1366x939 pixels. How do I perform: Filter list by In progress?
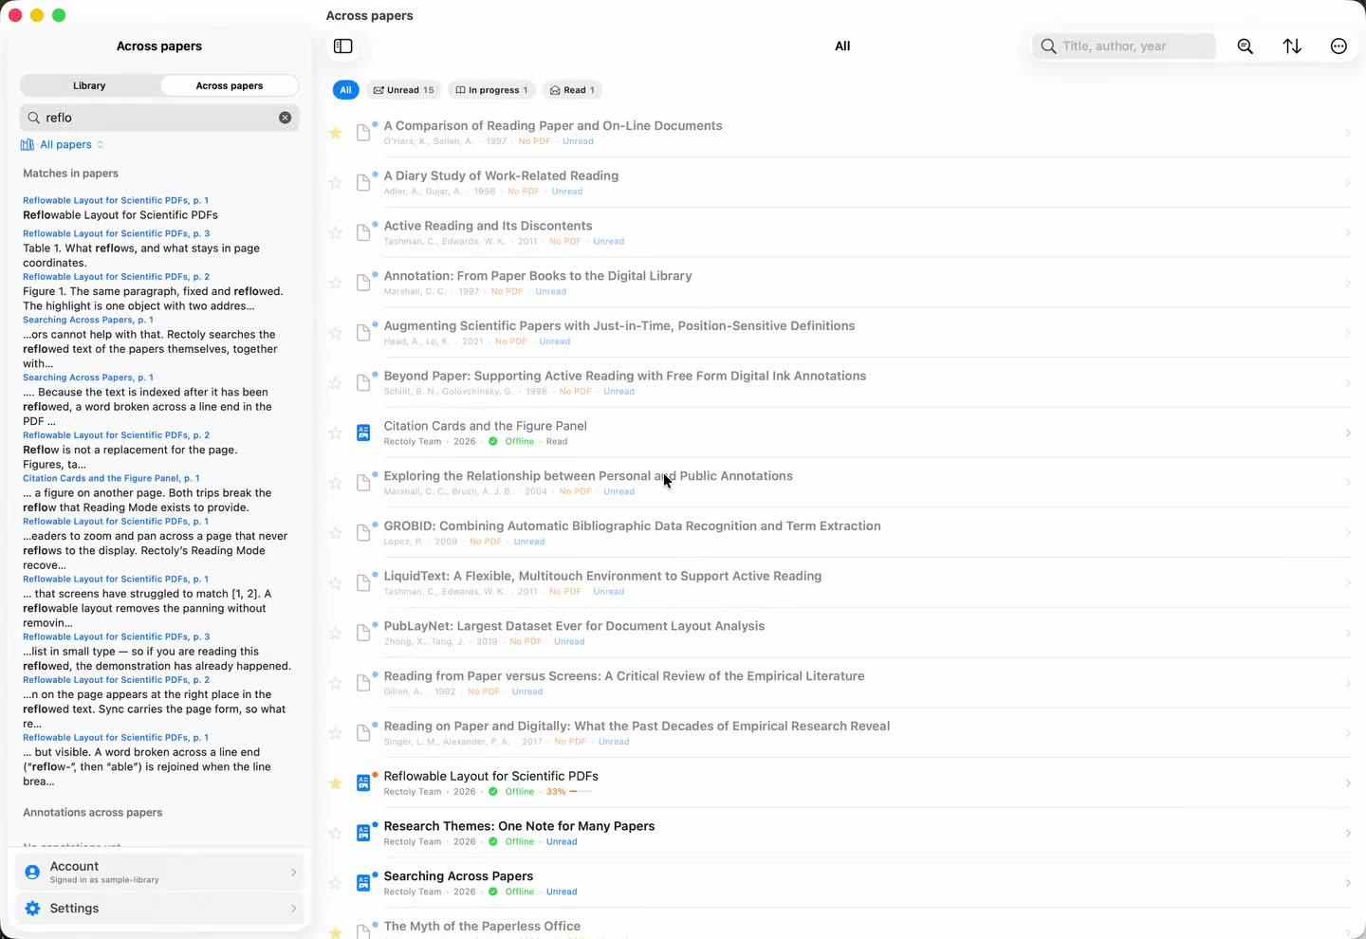tap(491, 90)
